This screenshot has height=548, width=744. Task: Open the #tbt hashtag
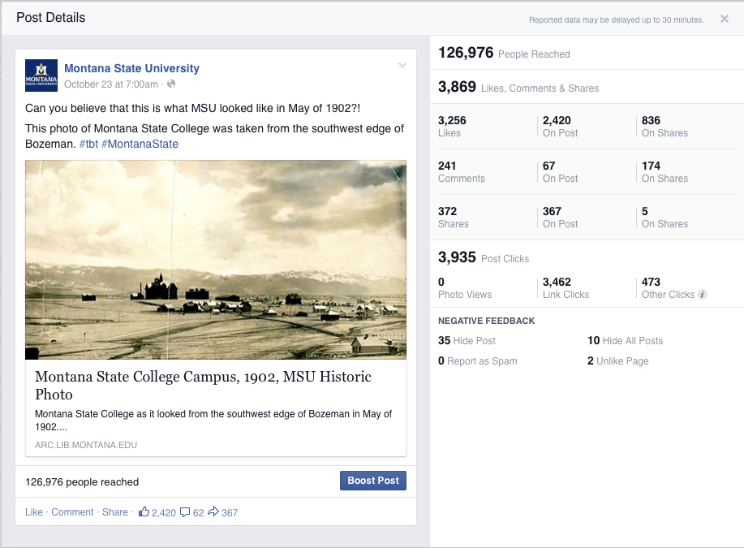[x=88, y=144]
